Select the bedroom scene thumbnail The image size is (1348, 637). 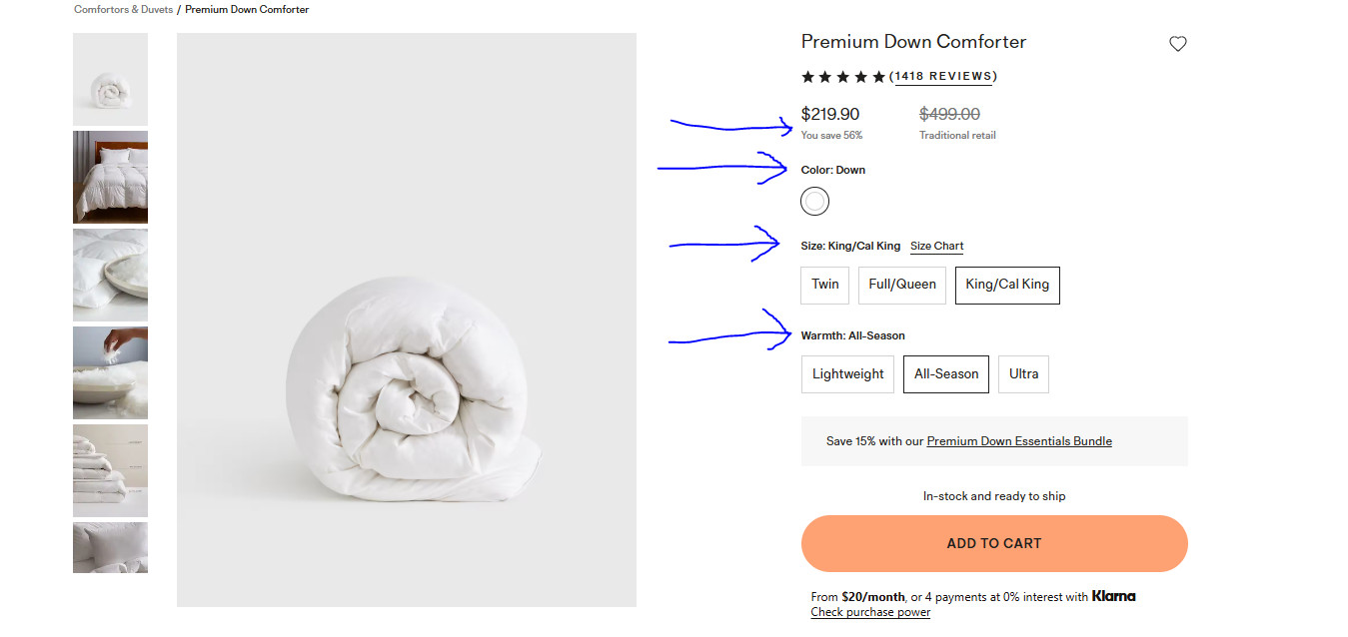tap(110, 177)
